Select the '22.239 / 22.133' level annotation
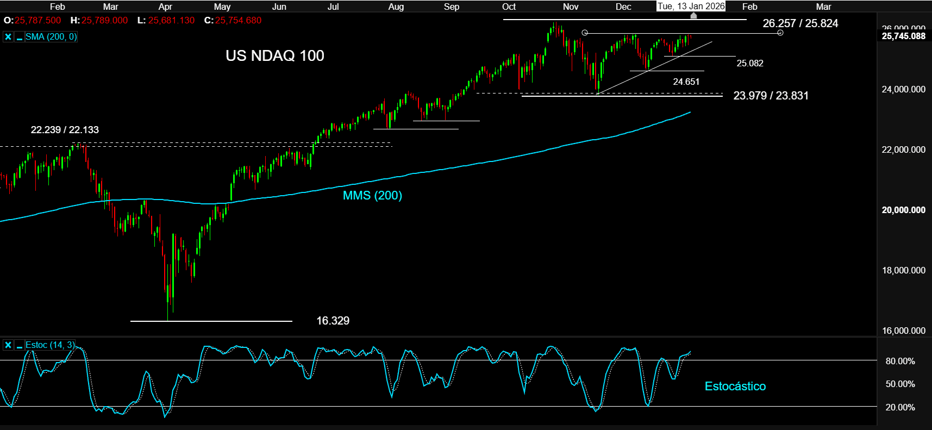 tap(65, 130)
